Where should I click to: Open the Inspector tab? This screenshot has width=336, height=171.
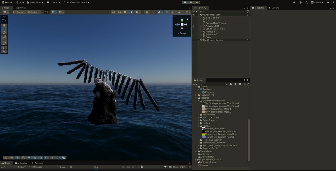tap(258, 8)
